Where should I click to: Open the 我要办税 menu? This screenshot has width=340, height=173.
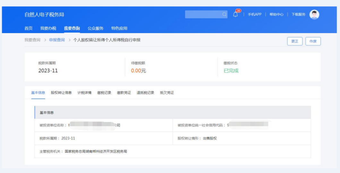[48, 28]
